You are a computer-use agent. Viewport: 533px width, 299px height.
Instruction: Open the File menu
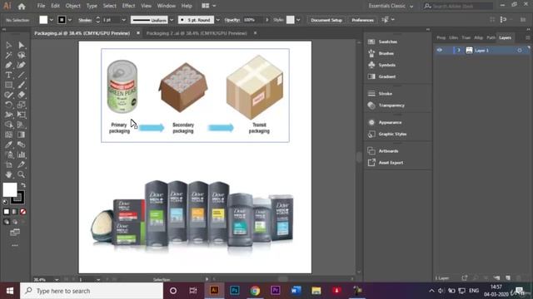tap(41, 6)
